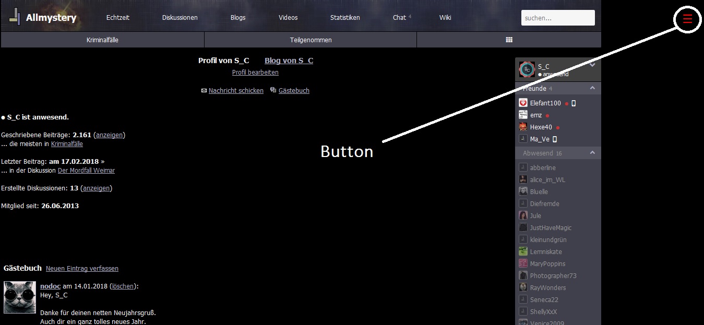Click the envelope icon beside Nachricht schicken

pos(204,91)
